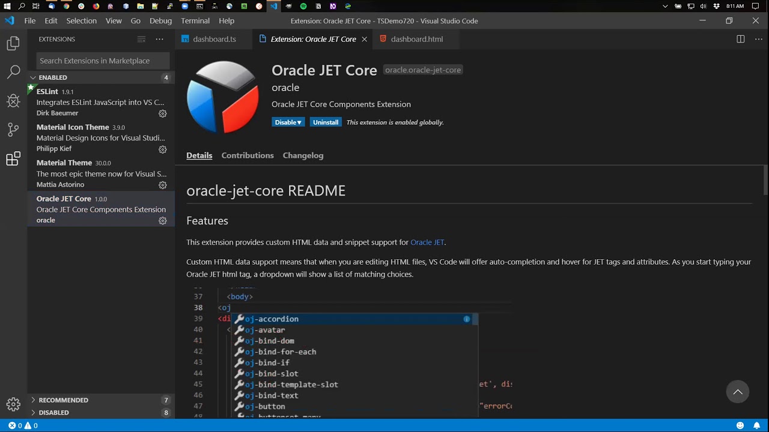Image resolution: width=769 pixels, height=432 pixels.
Task: Open Windows Task View
Action: 36,6
